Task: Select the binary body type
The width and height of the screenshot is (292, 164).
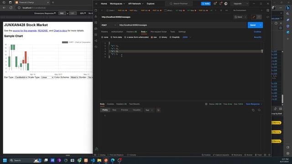Action: click(x=163, y=37)
